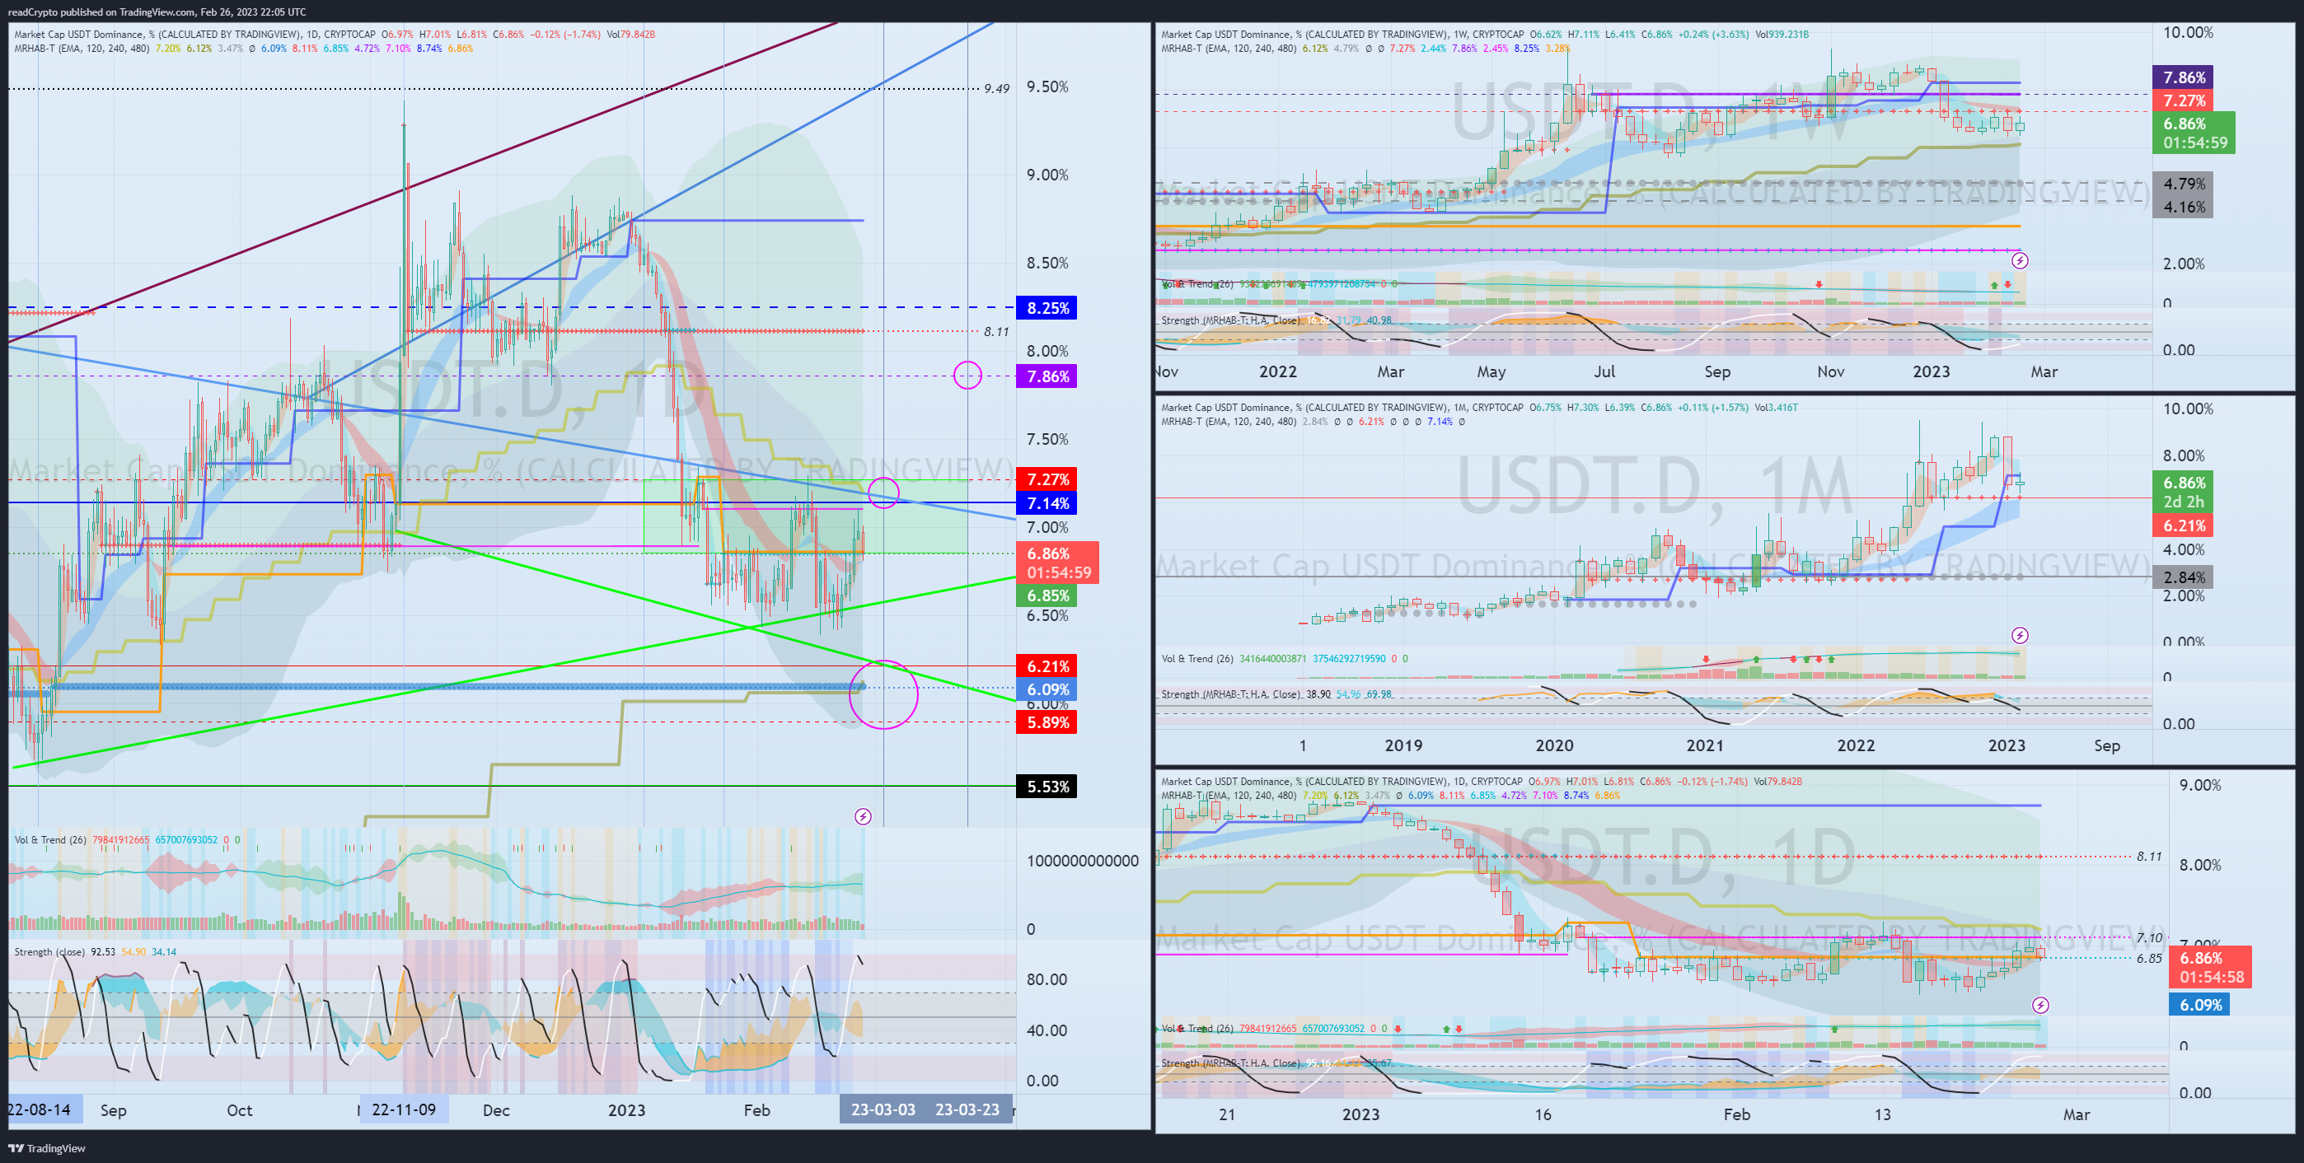Click the red 6.21% label on main chart
2304x1163 pixels.
[1047, 666]
